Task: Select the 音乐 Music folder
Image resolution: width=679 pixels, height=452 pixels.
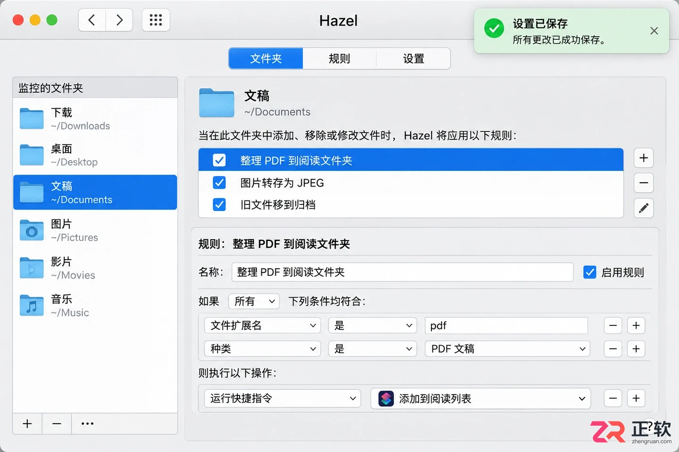Action: click(95, 306)
